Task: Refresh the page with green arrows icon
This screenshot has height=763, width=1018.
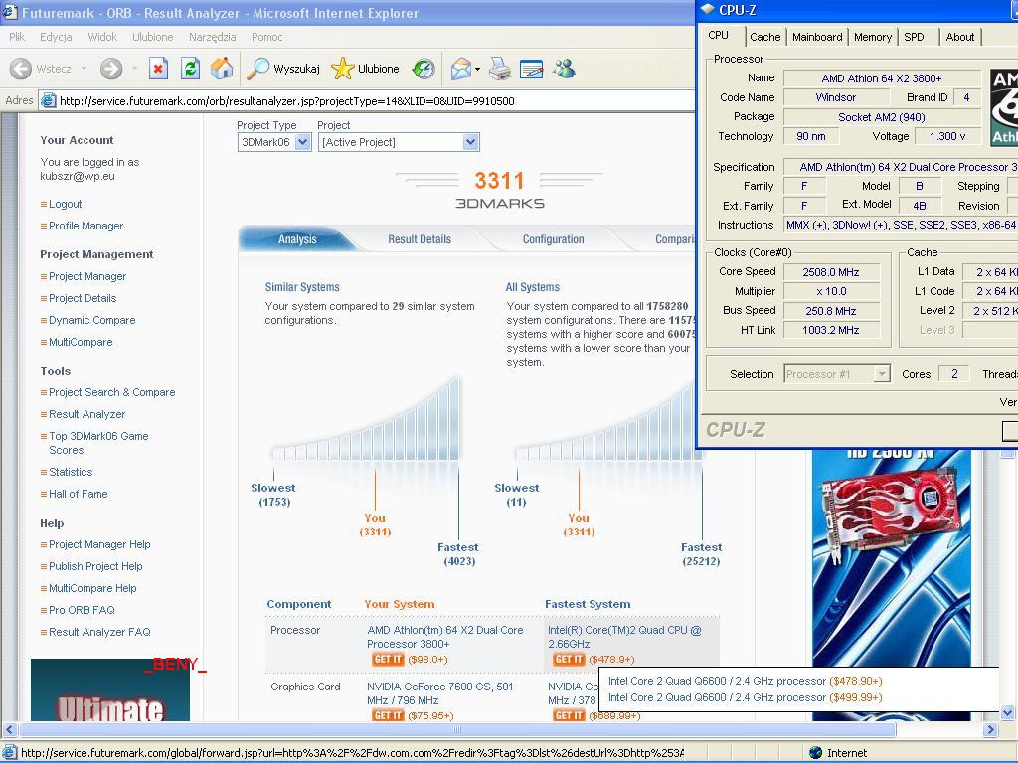Action: (x=190, y=69)
